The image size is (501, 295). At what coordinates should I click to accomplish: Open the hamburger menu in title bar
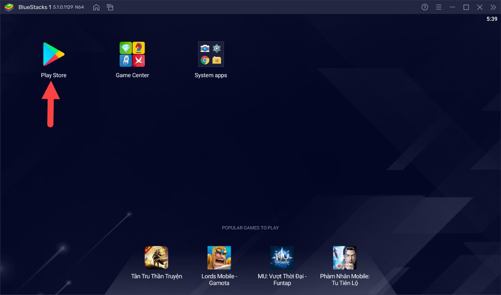(439, 7)
